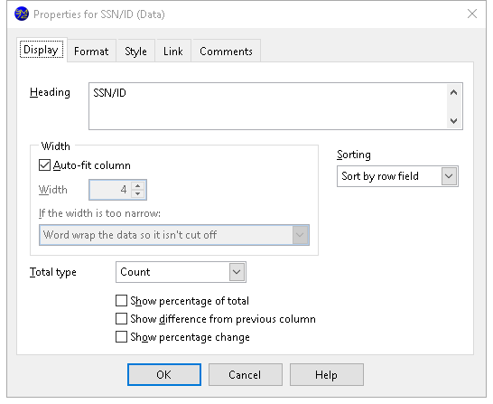Click the application icon in the title bar
This screenshot has width=493, height=404.
point(22,14)
